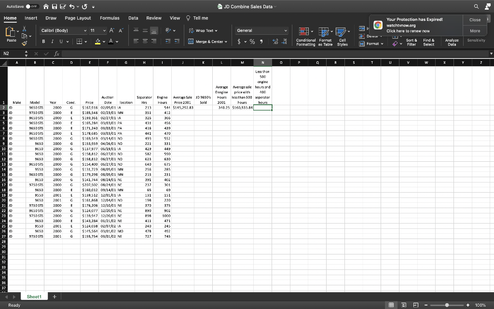Click the Percent Style icon

252,42
